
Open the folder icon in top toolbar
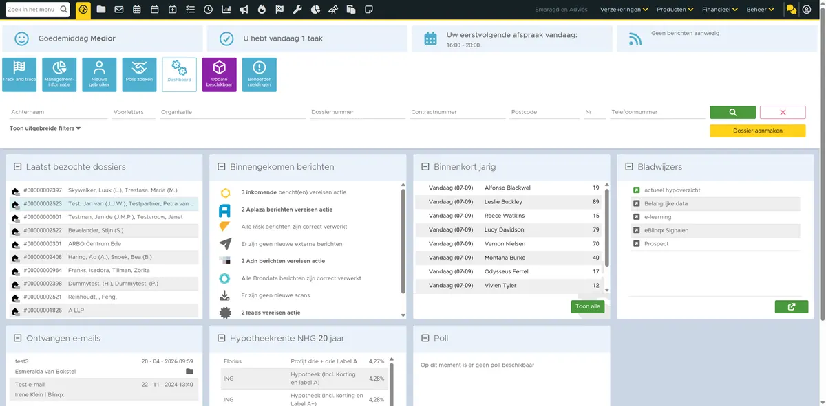tap(101, 10)
